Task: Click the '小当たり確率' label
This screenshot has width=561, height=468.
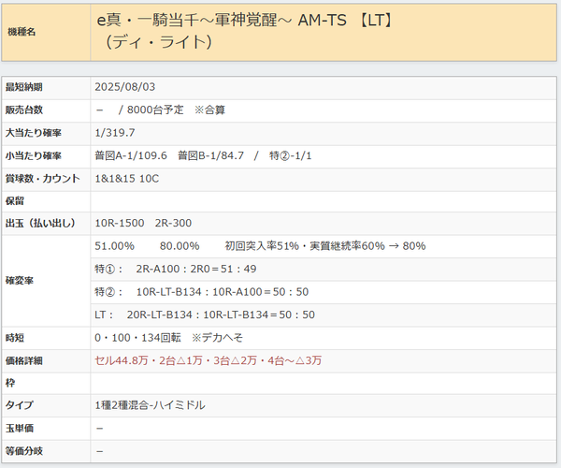Action: [33, 155]
